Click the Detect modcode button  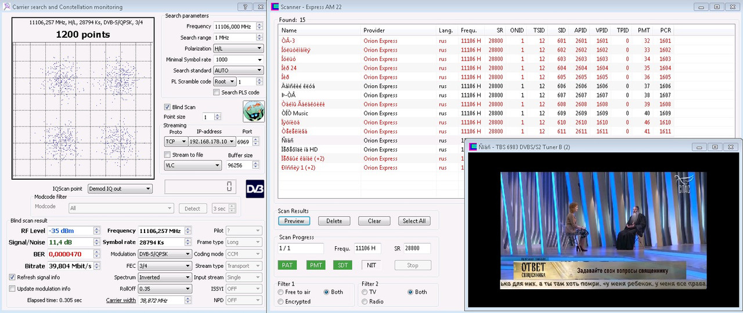pyautogui.click(x=193, y=209)
